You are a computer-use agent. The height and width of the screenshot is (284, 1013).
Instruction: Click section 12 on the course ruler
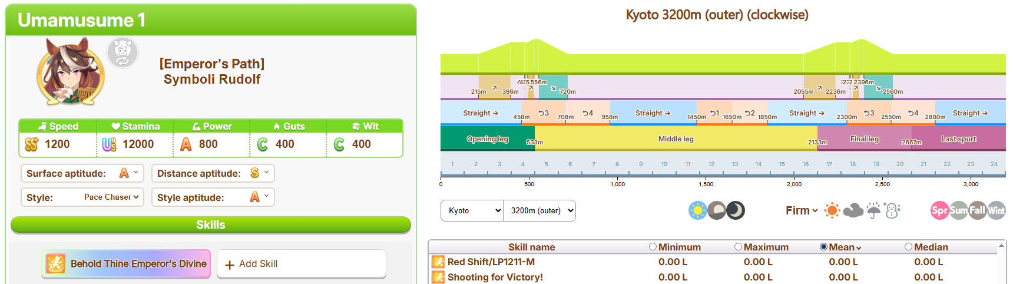point(711,164)
